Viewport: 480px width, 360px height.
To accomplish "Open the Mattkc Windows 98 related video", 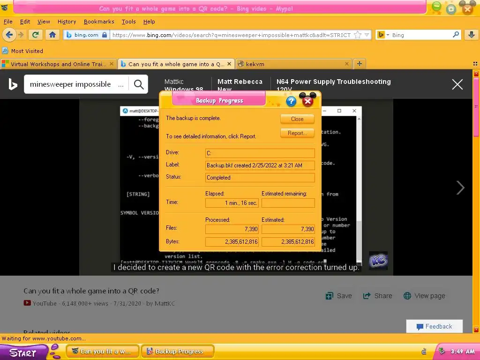I will pos(184,85).
